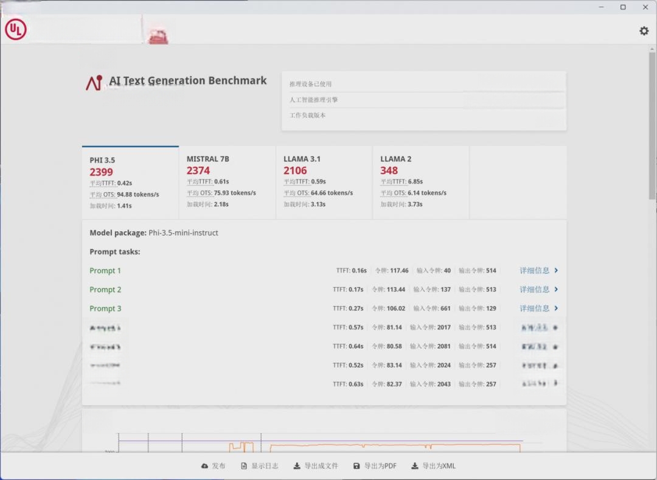Click LLAMA 2 平均TTFT 6.85s value
Viewport: 657px width, 480px height.
[415, 181]
